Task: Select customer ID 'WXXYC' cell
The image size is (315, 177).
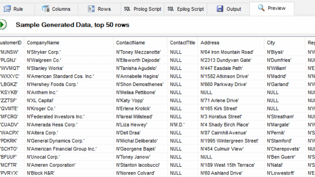Action: pos(12,76)
